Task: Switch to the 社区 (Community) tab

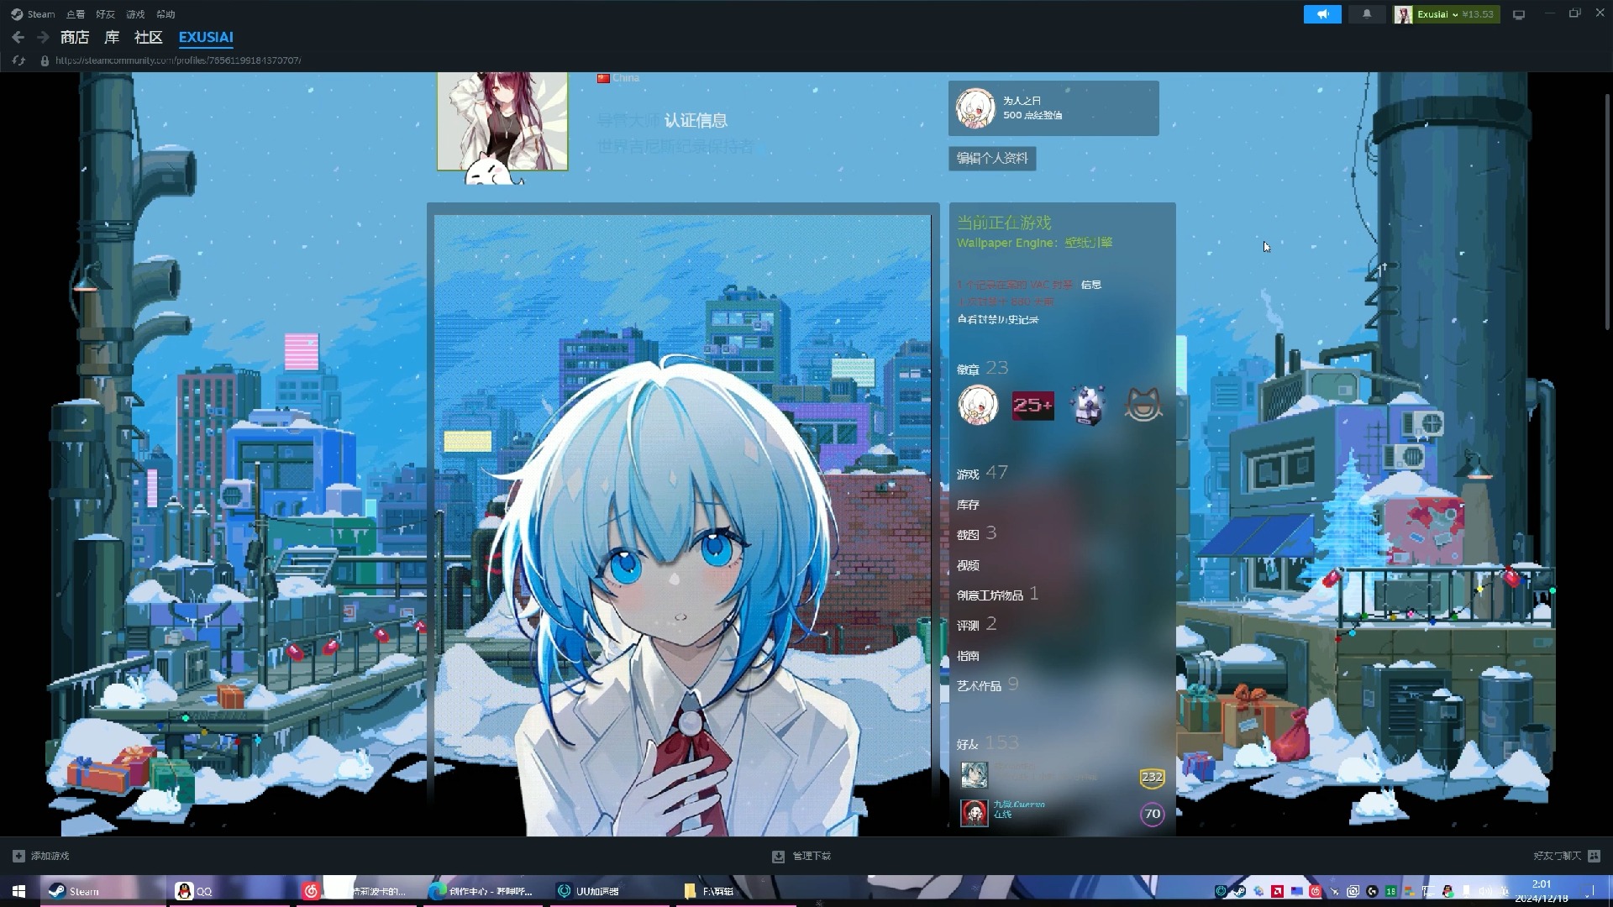Action: tap(148, 37)
